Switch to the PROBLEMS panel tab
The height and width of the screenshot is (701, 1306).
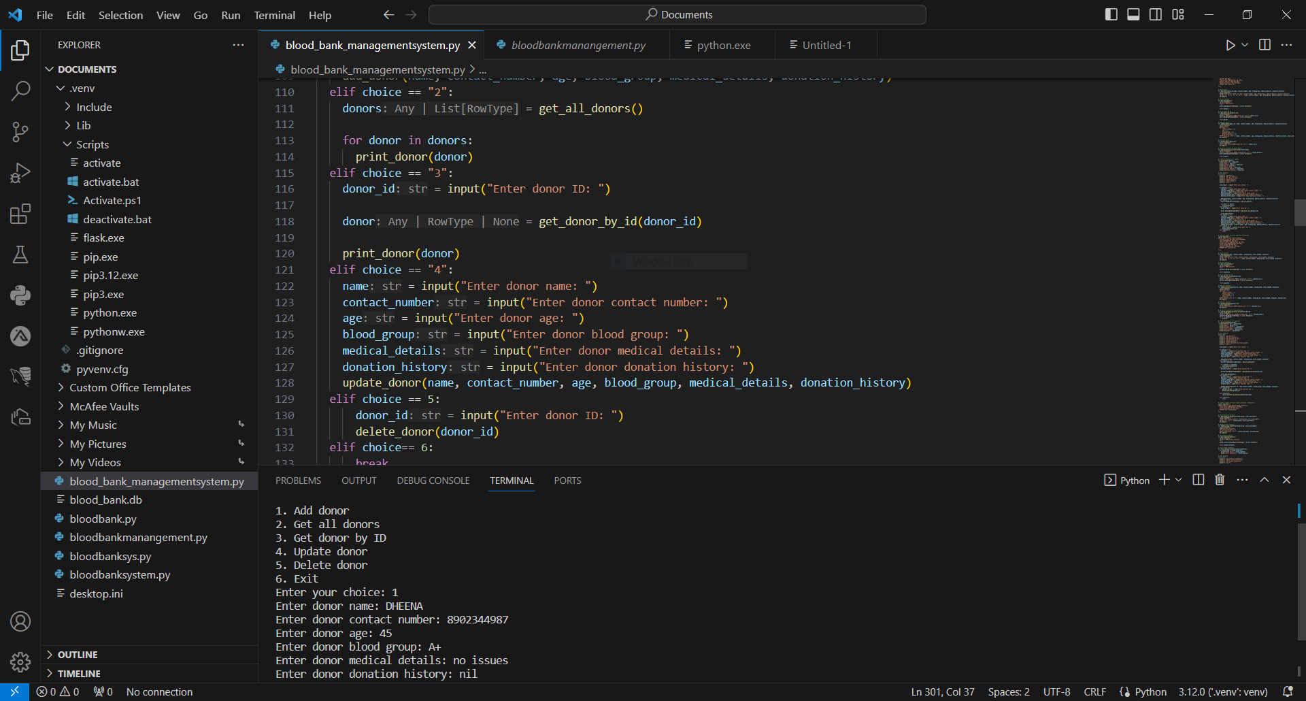tap(298, 480)
